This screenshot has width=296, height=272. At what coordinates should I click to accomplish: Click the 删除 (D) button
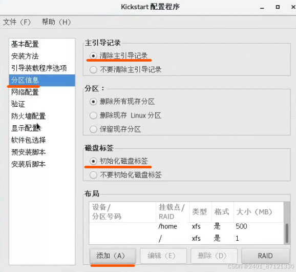tap(214, 256)
